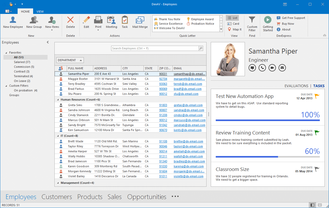
Task: Call Samantha Piper using the phone icon
Action: coord(262,68)
